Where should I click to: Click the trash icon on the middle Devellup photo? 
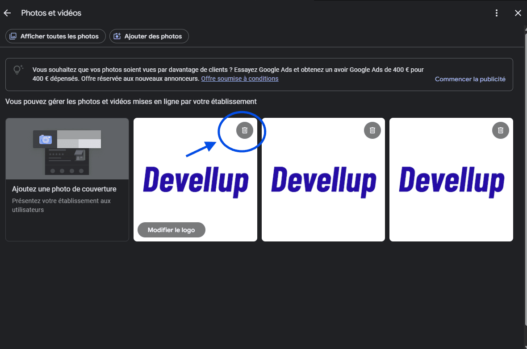tap(372, 130)
